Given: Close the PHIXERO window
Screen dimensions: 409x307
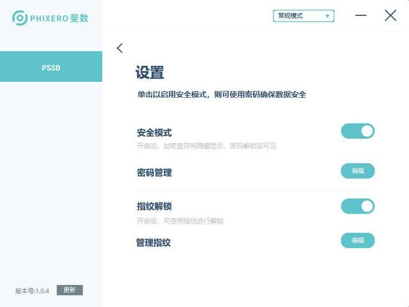Looking at the screenshot, I should (390, 15).
